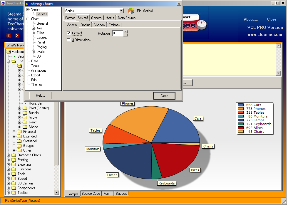Open the Statistical folder icon

19,141
